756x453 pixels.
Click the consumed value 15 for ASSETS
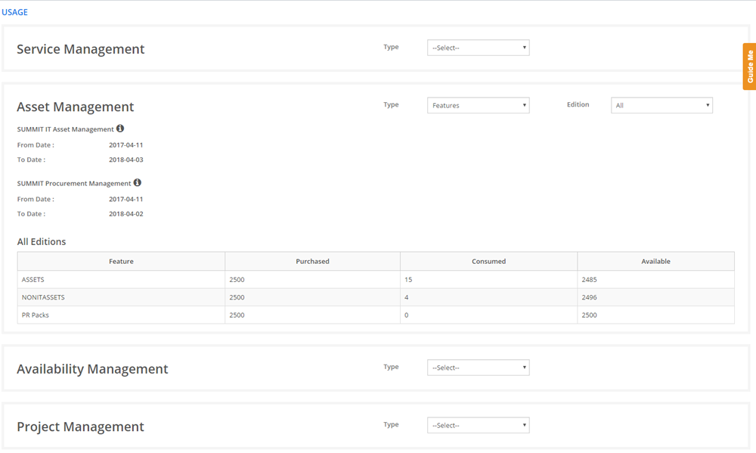409,280
